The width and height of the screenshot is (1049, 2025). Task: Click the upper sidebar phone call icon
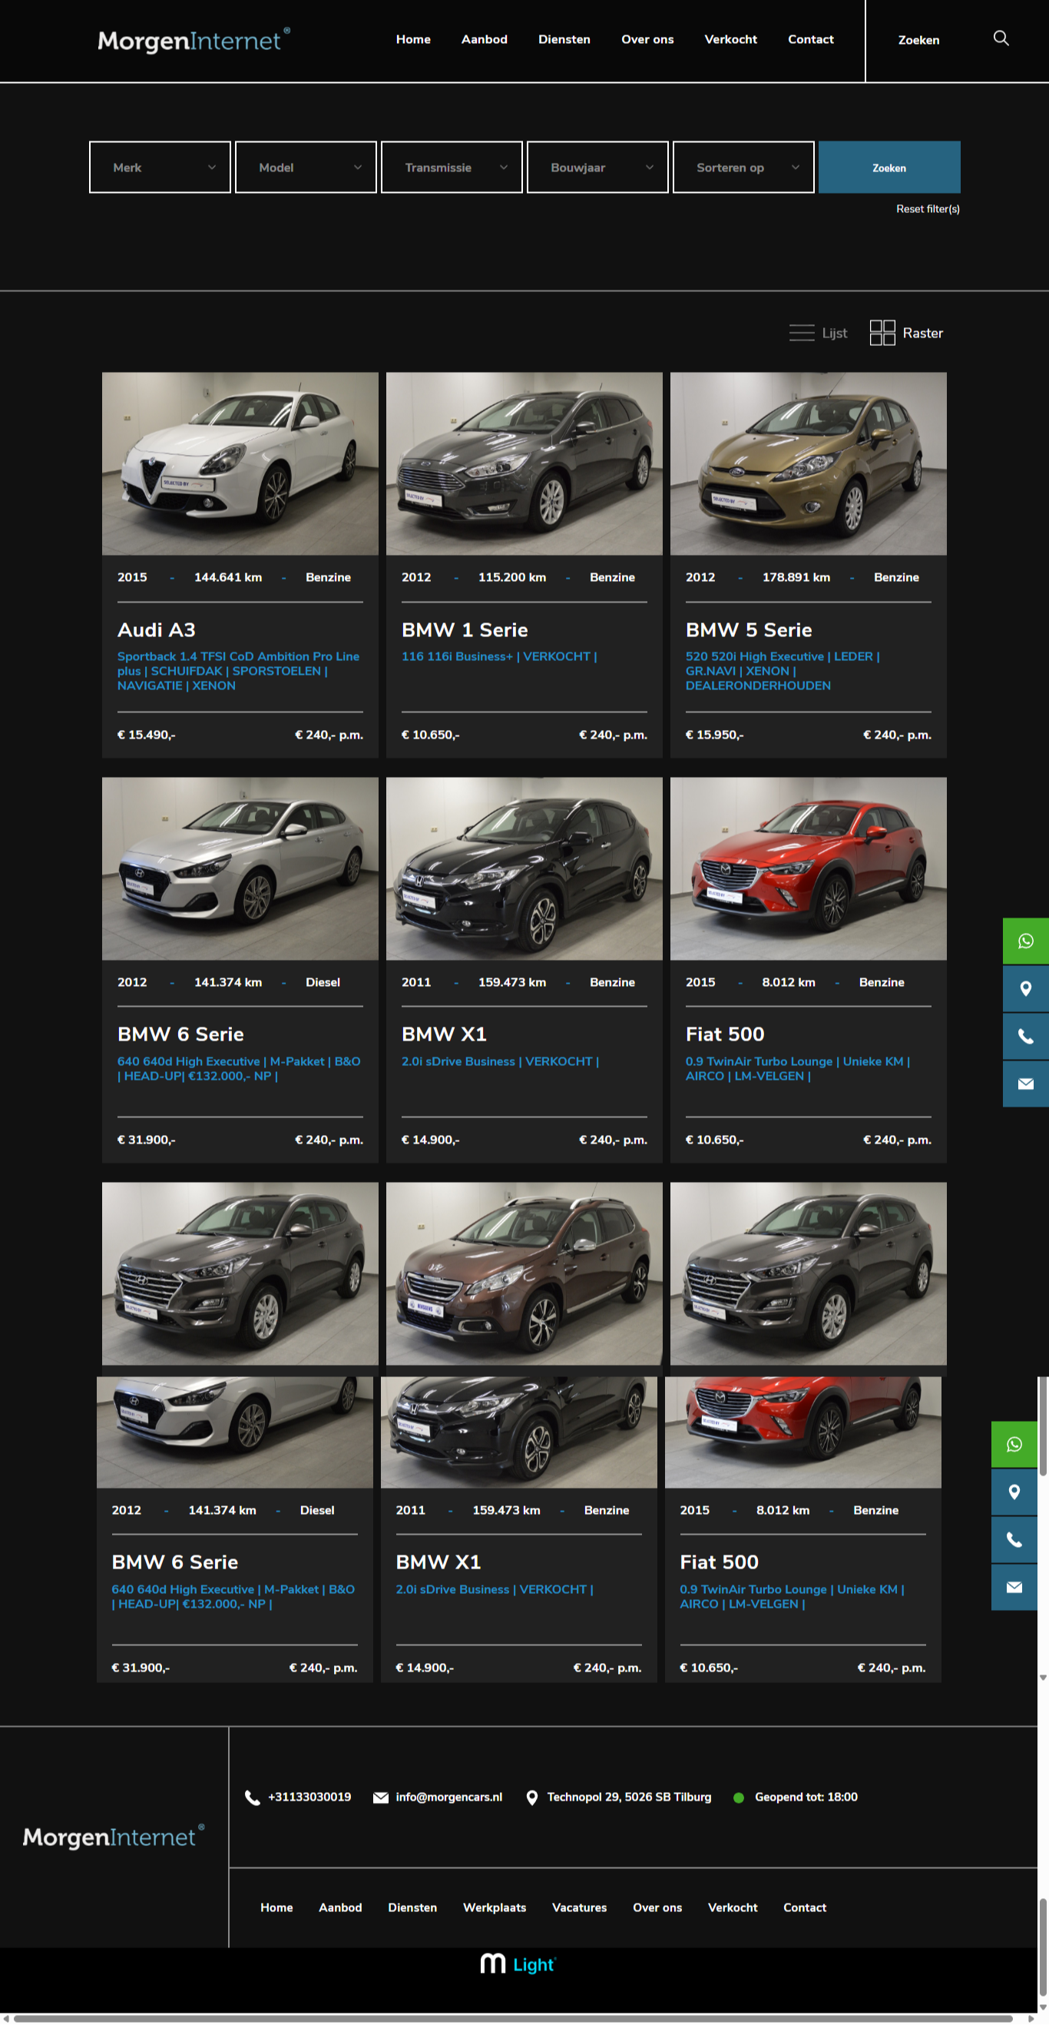click(1025, 1036)
